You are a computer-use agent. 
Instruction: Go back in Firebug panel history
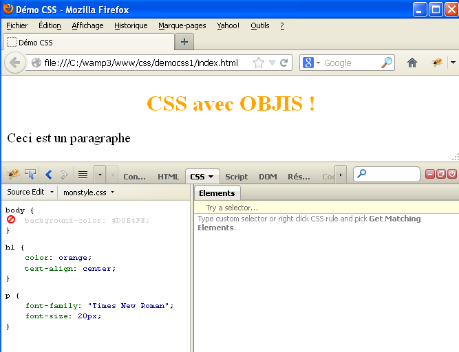(49, 175)
